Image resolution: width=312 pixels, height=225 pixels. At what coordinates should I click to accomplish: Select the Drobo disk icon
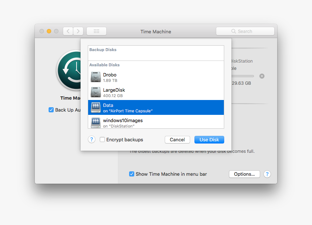point(96,77)
